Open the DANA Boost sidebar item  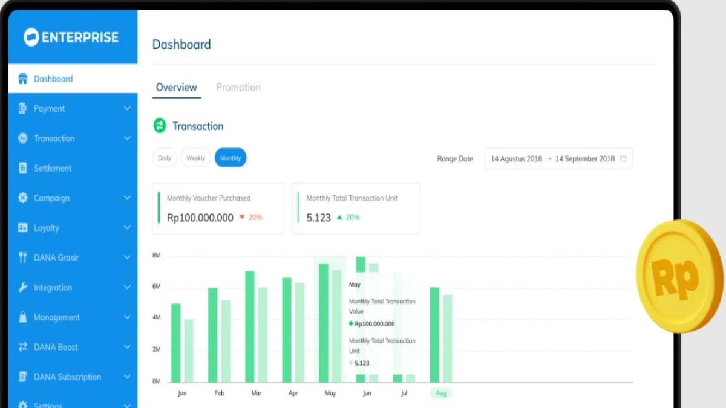pyautogui.click(x=73, y=347)
